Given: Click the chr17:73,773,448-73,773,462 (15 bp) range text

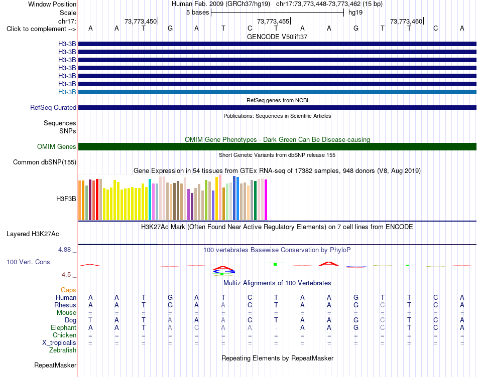Looking at the screenshot, I should (329, 4).
